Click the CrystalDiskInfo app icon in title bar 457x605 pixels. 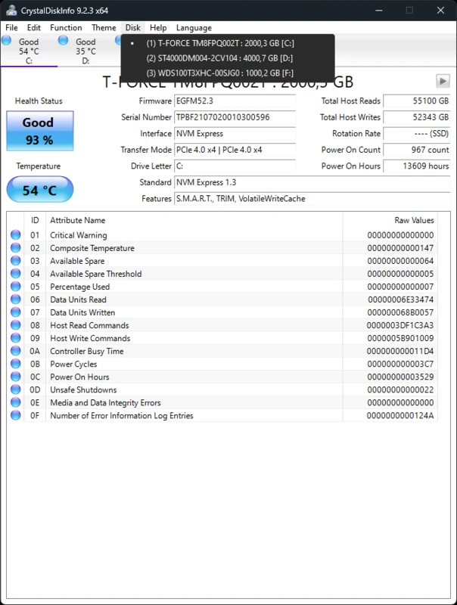pos(11,11)
